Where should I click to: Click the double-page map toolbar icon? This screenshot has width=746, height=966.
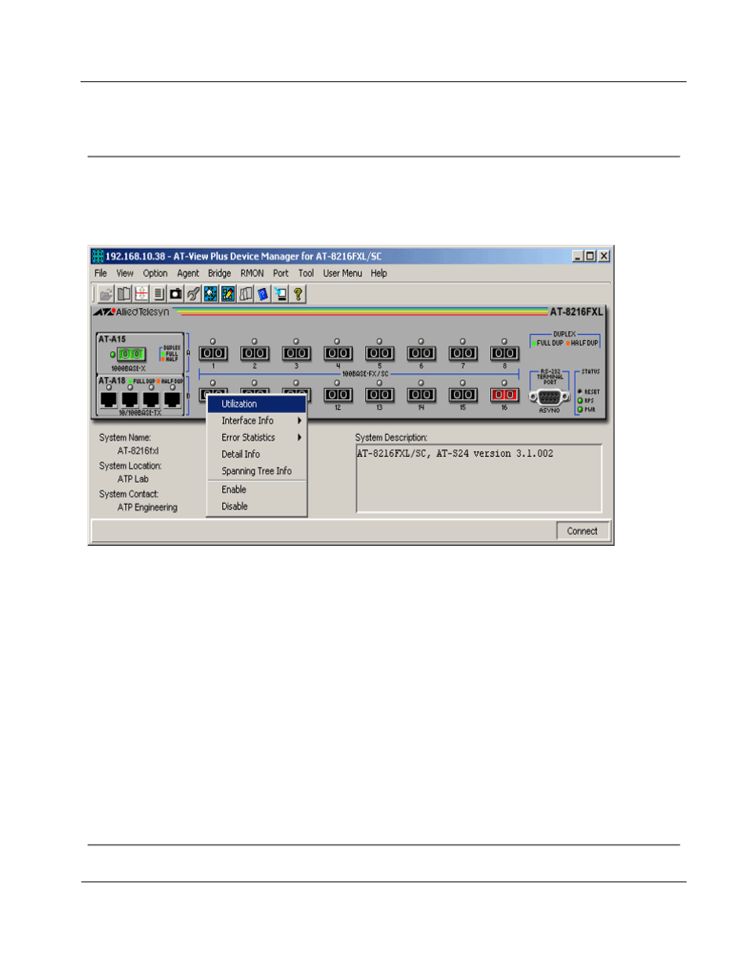coord(246,294)
